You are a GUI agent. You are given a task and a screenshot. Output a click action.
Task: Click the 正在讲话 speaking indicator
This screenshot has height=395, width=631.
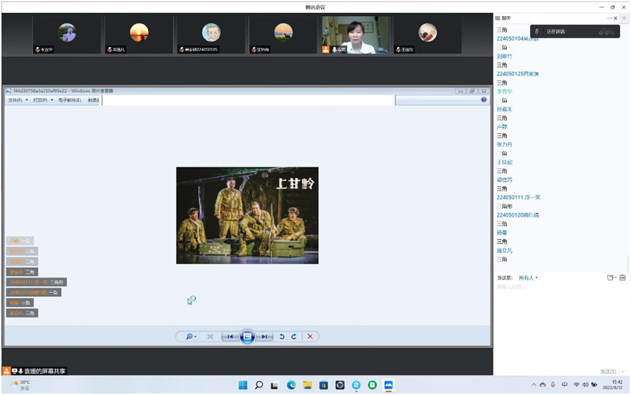tap(574, 31)
